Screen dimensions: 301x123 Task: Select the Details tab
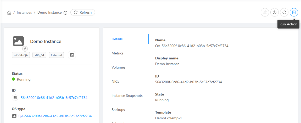pos(117,39)
